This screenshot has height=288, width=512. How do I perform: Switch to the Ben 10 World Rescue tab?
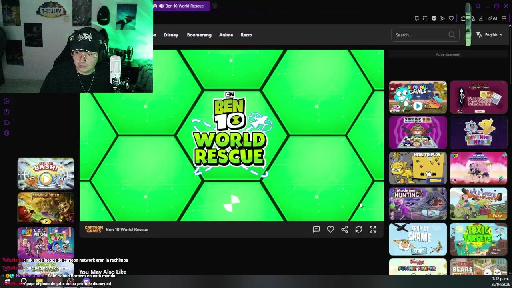pyautogui.click(x=182, y=6)
